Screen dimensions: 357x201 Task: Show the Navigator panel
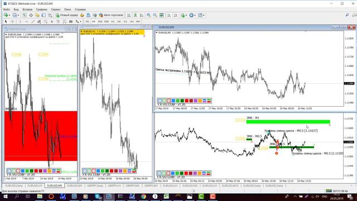[37, 15]
